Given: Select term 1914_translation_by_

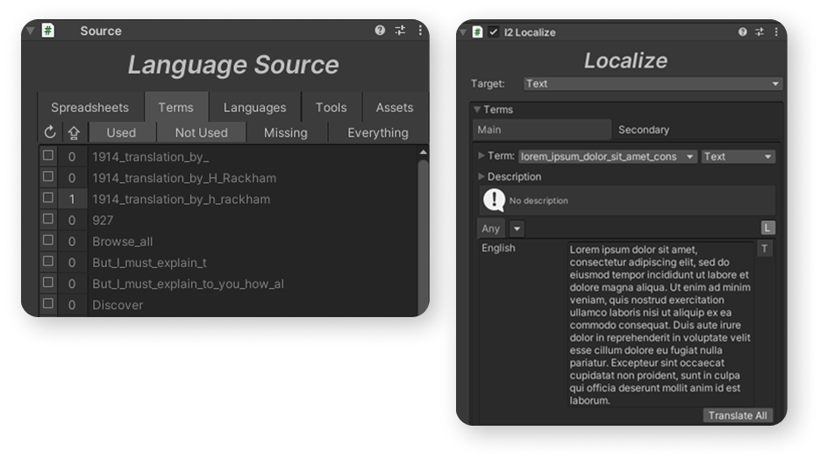Looking at the screenshot, I should [x=151, y=157].
